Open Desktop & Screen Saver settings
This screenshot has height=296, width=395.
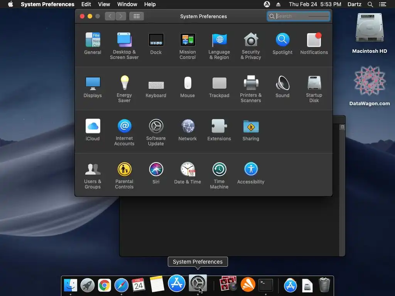[124, 46]
